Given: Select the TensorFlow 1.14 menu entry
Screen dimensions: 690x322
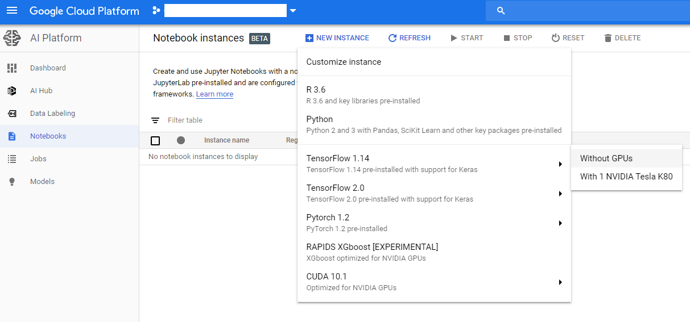Looking at the screenshot, I should (x=434, y=164).
